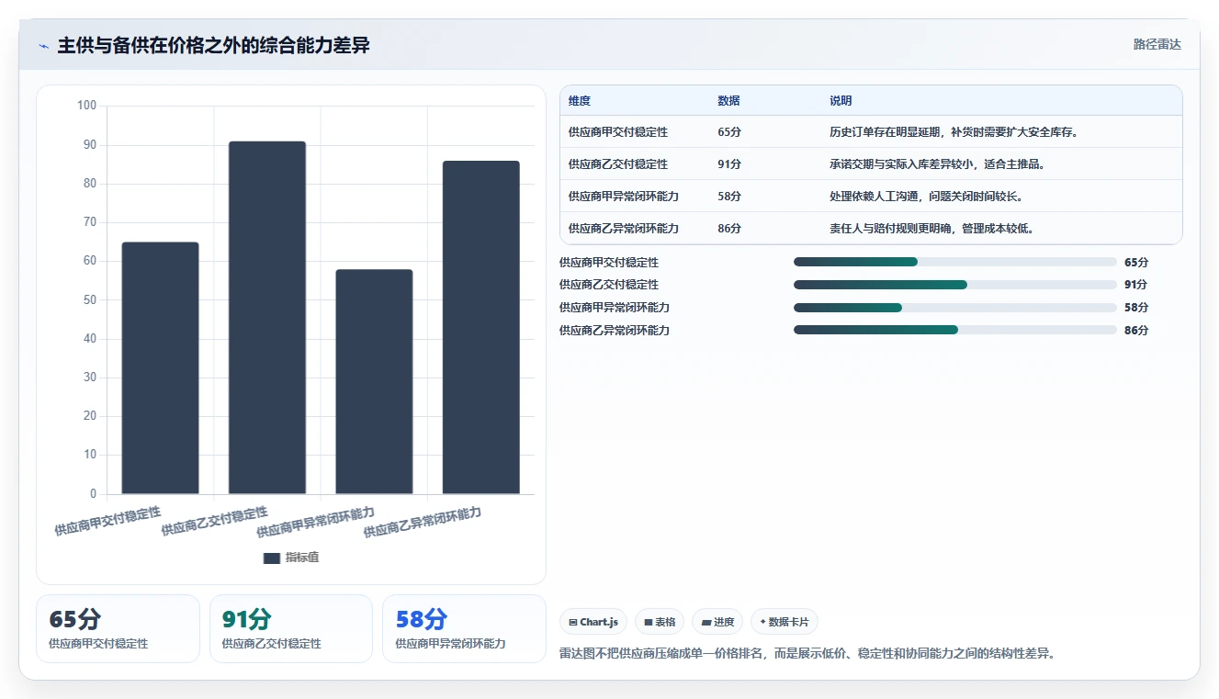This screenshot has width=1219, height=699.
Task: Click the 路径雷达 label in header
Action: (1157, 44)
